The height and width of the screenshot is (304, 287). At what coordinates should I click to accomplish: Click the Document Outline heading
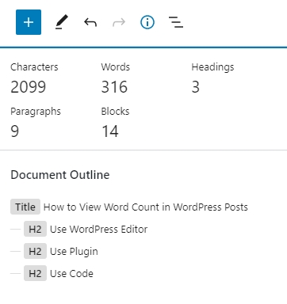(60, 175)
